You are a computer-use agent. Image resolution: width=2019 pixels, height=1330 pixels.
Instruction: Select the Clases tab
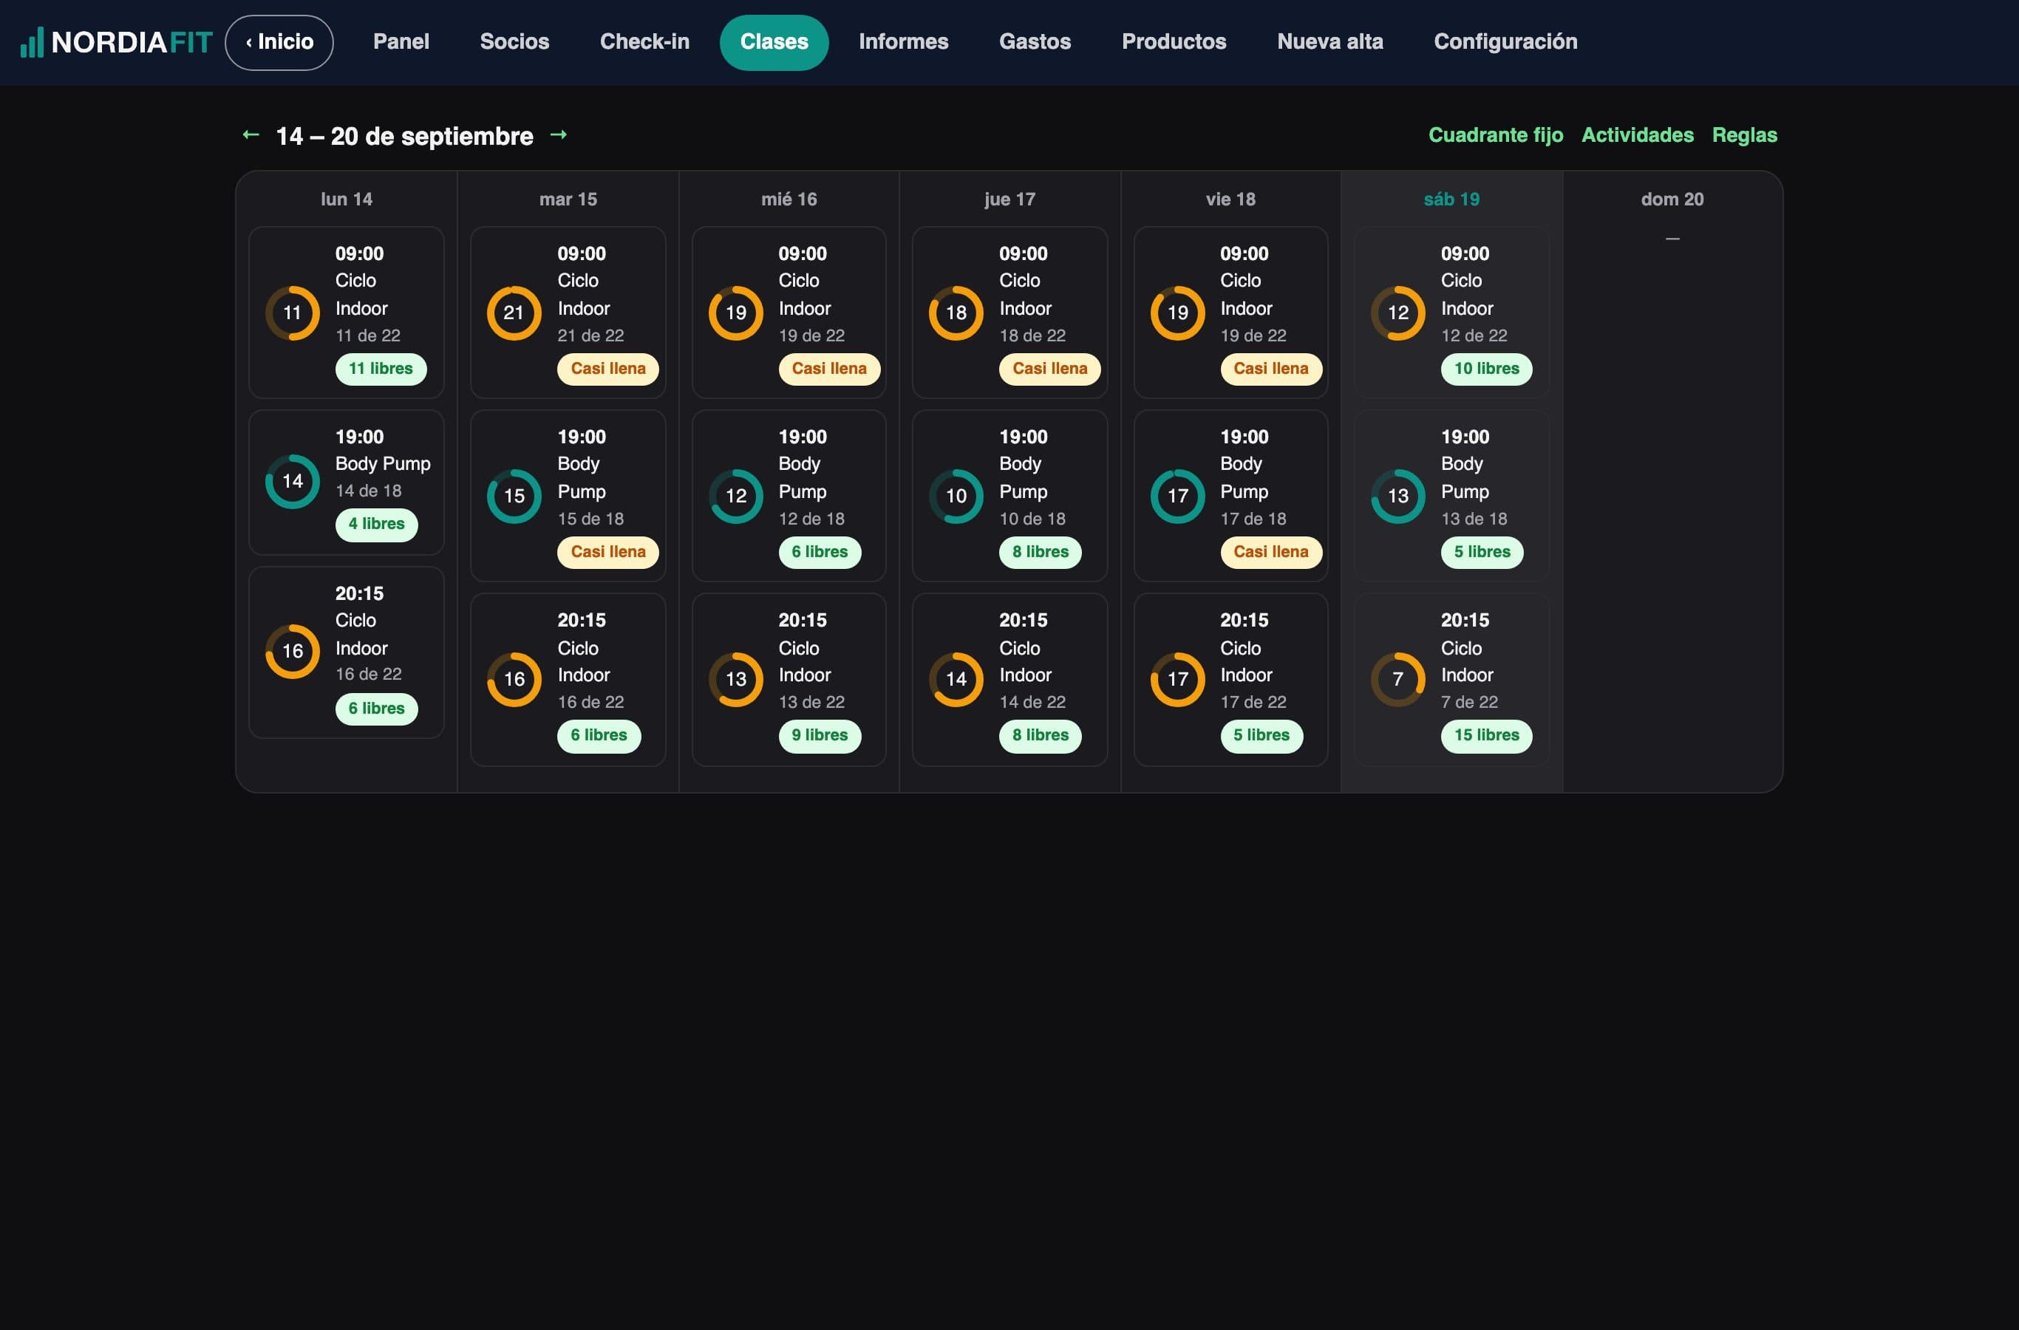click(774, 41)
